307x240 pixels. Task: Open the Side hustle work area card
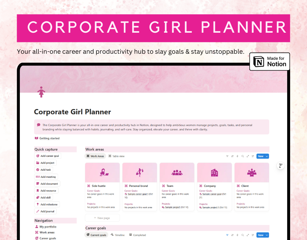102,187
